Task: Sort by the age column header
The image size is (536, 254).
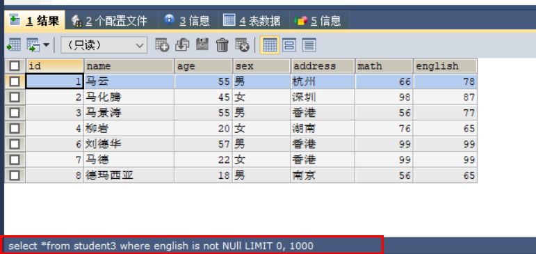Action: (204, 65)
